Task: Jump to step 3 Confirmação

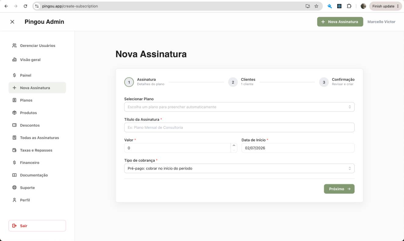Action: [x=324, y=82]
